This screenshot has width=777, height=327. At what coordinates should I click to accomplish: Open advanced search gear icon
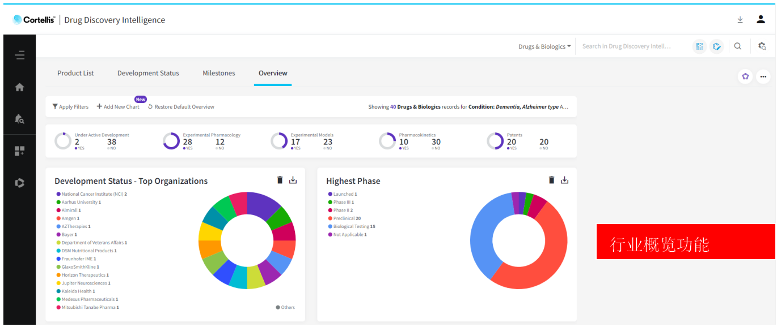(762, 46)
